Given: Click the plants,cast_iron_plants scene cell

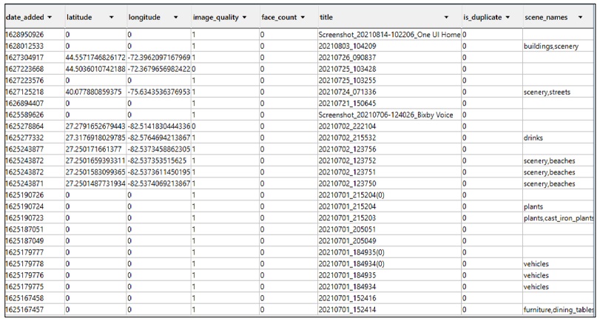Looking at the screenshot, I should coord(559,217).
